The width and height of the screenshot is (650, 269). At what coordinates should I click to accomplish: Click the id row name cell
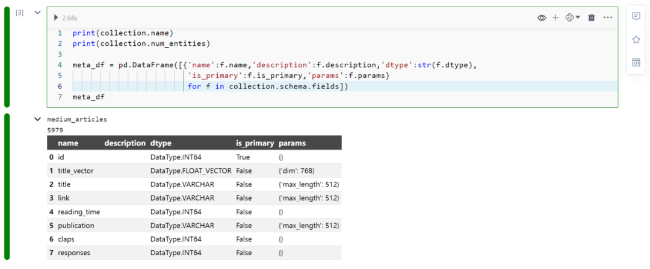[61, 156]
